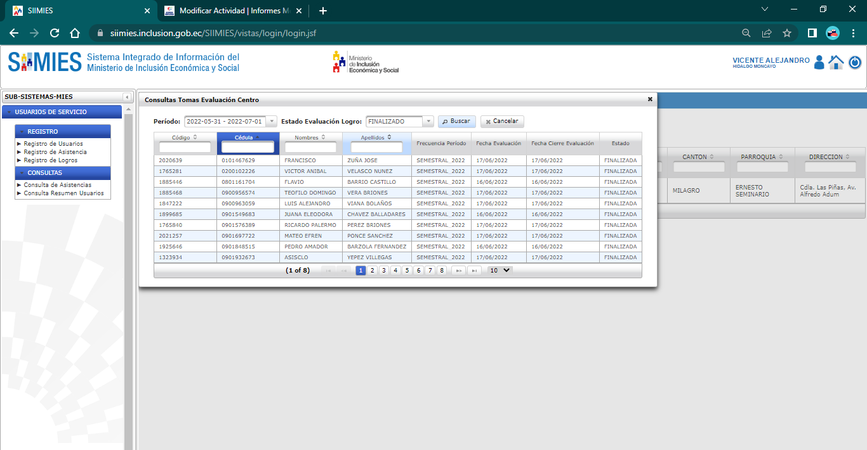Close the Consultas Tomas Evaluación dialog
867x450 pixels.
coord(650,100)
